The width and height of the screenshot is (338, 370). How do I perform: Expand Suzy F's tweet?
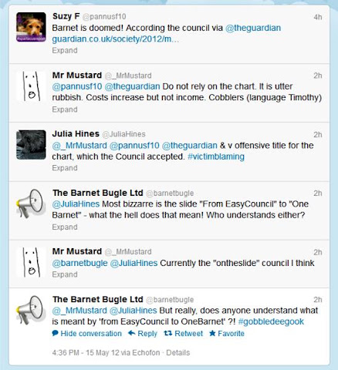pos(65,50)
